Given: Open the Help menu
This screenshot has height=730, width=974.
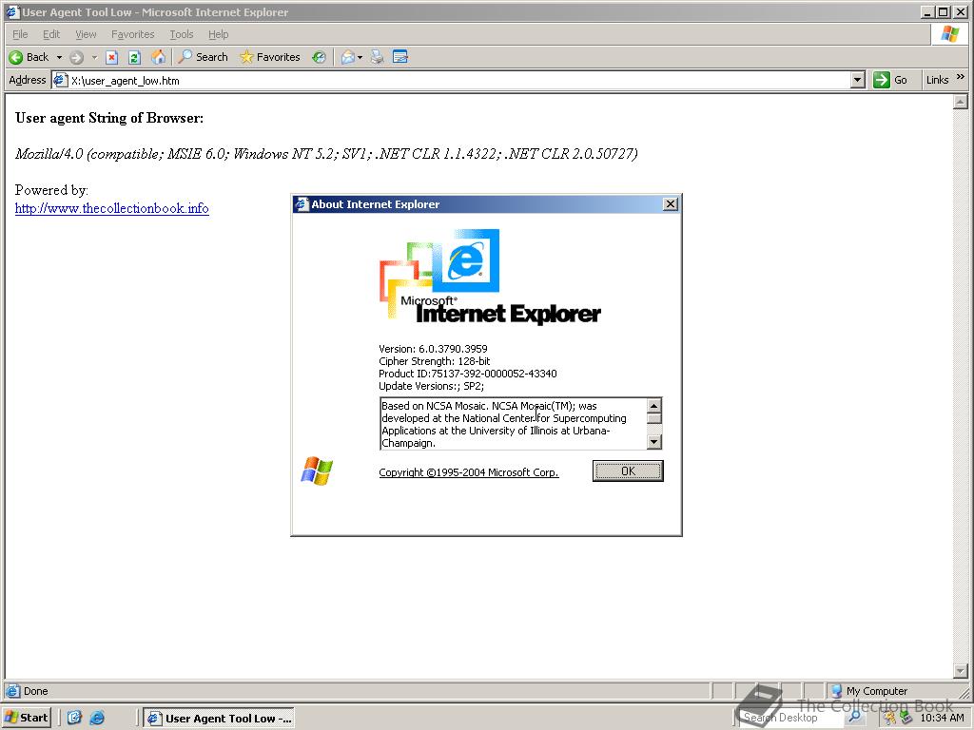Looking at the screenshot, I should click(x=218, y=34).
